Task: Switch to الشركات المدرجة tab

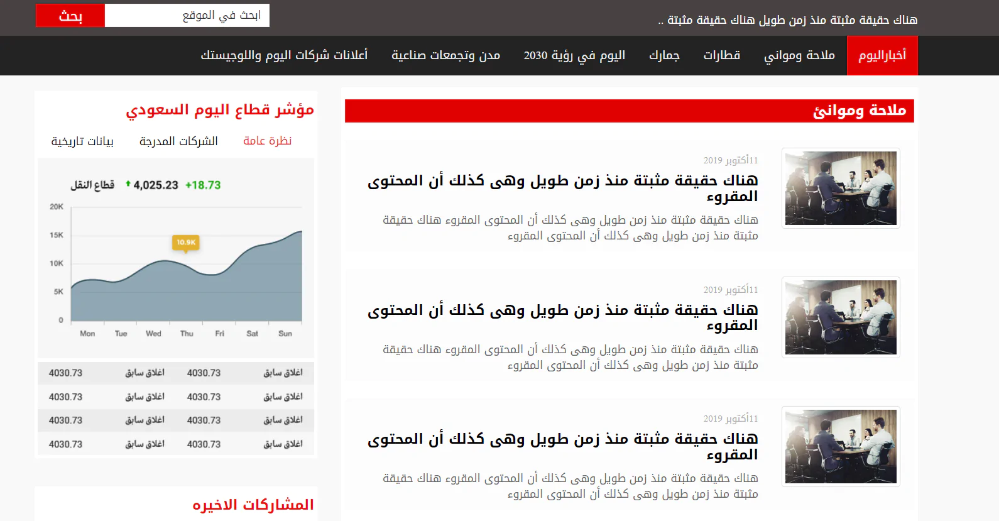Action: pyautogui.click(x=178, y=141)
